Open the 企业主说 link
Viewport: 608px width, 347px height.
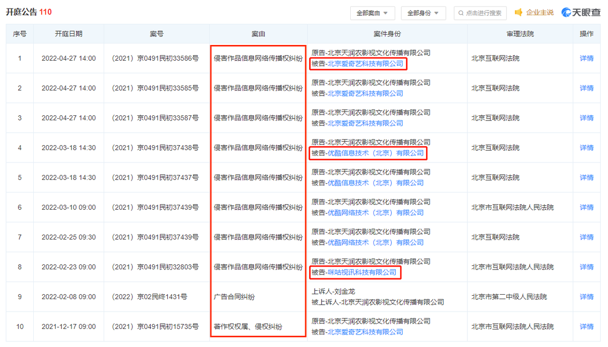540,12
